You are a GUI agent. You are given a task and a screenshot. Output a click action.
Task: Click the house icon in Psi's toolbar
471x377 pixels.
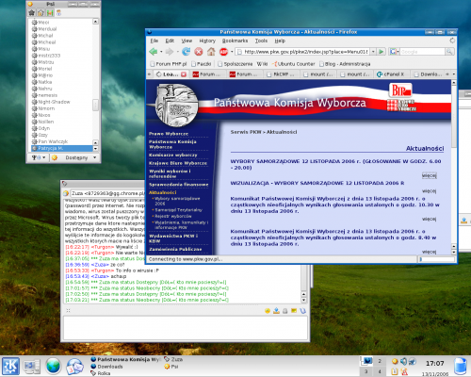click(x=41, y=12)
